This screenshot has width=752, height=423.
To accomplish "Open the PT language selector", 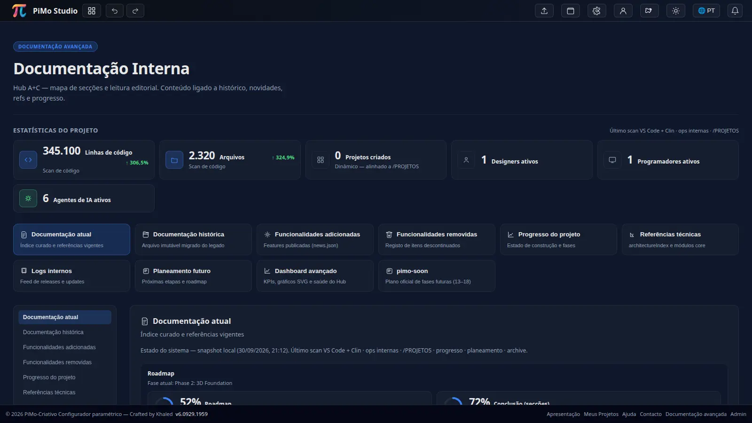I will pos(706,11).
